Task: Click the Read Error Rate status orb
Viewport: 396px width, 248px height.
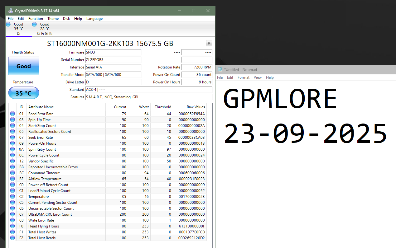Action: (12, 114)
